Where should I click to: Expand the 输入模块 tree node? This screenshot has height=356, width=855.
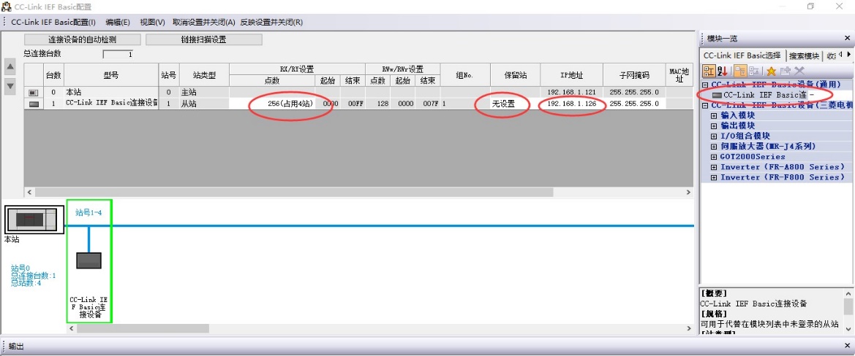715,116
